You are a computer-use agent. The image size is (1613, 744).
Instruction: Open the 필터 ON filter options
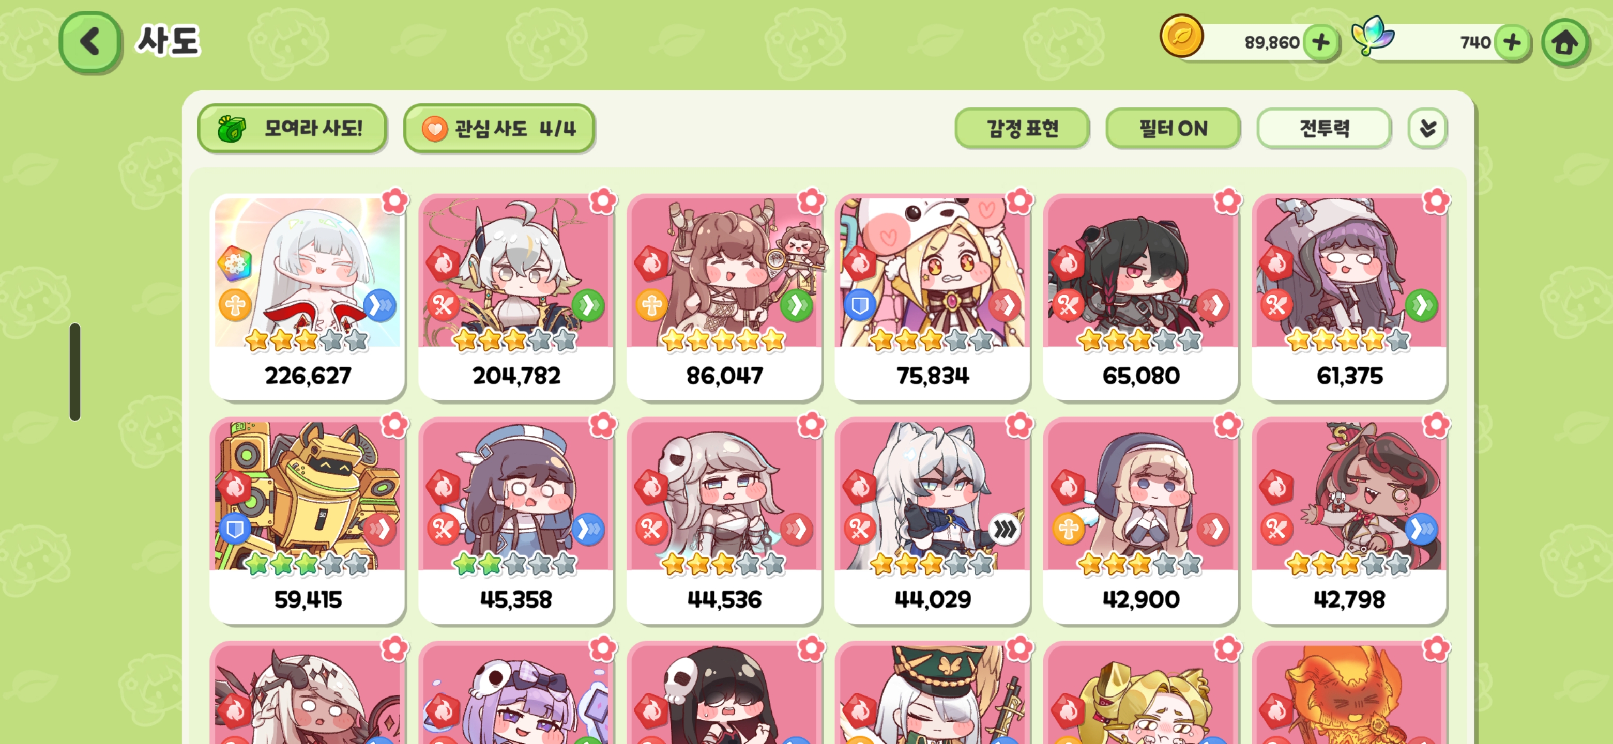coord(1173,128)
